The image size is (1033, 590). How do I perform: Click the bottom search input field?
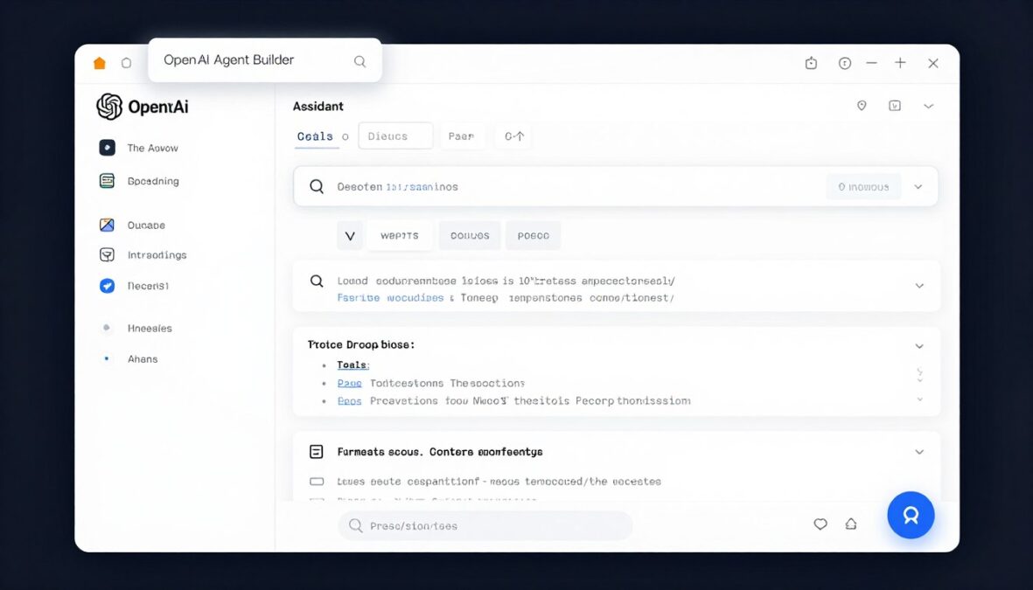[x=485, y=525]
